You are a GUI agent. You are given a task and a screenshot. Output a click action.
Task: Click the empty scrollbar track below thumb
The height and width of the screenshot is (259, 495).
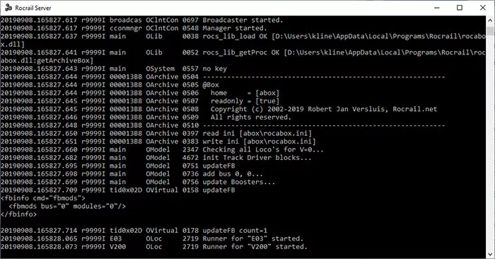[490, 142]
